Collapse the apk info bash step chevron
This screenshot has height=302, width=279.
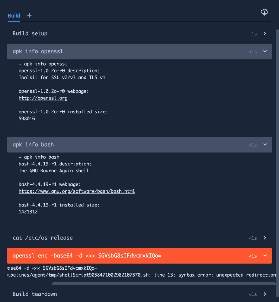(x=265, y=145)
